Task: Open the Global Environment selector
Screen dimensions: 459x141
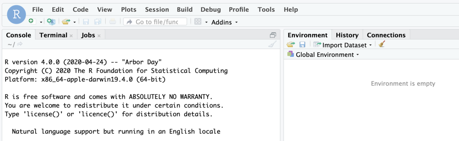Action: [323, 54]
